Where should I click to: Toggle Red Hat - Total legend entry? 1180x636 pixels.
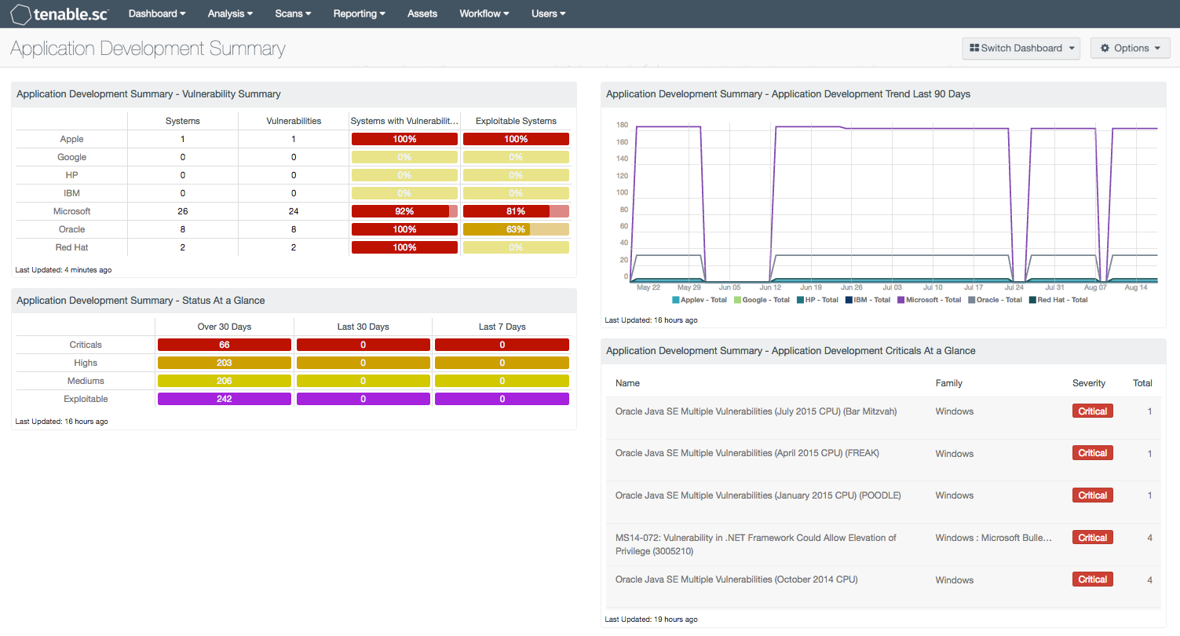point(1058,300)
